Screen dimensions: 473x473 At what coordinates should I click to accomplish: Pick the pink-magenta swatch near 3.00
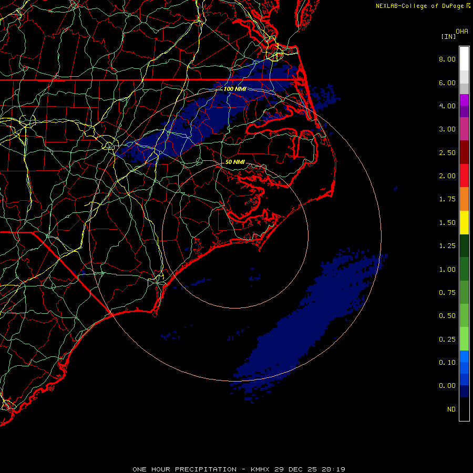pos(464,129)
